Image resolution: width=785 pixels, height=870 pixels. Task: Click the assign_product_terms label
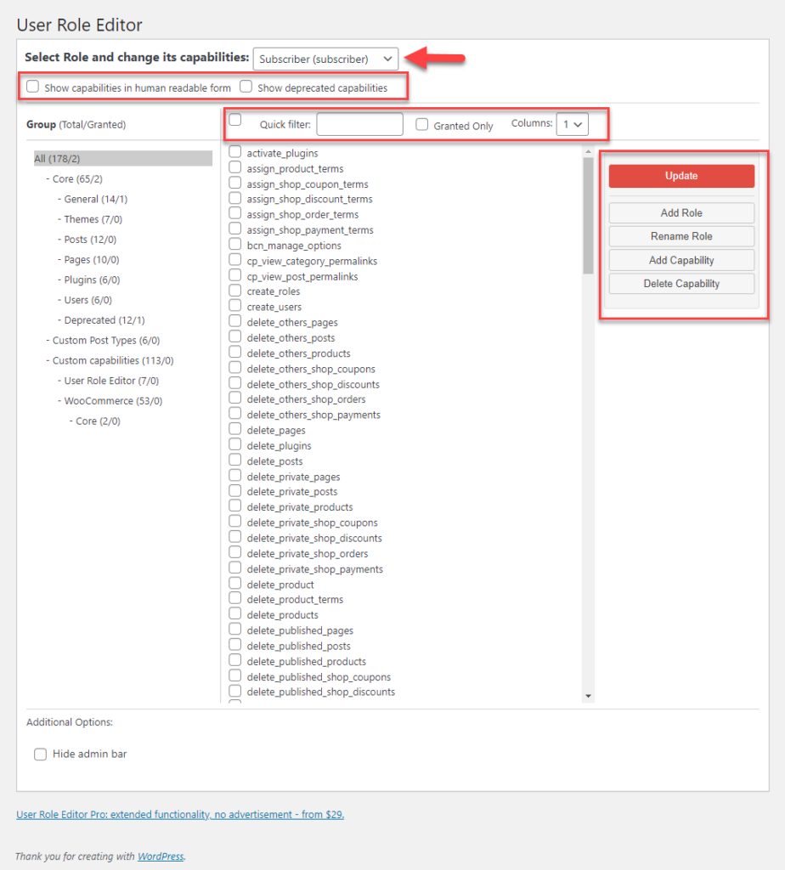tap(295, 169)
